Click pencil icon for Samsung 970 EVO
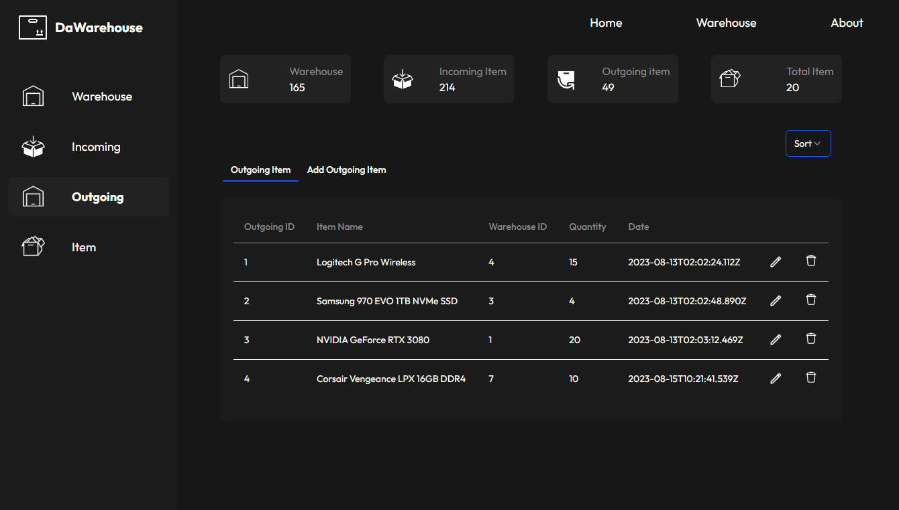The image size is (899, 510). (776, 301)
